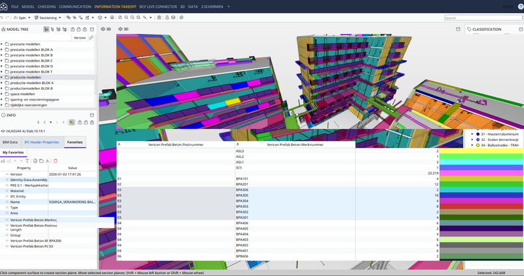
Task: Click the plus to add layout
Action: [229, 7]
